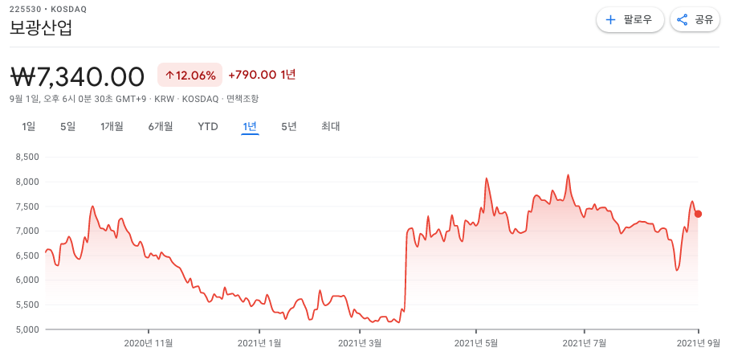Choose the 1년 range tab
This screenshot has width=746, height=356.
250,127
